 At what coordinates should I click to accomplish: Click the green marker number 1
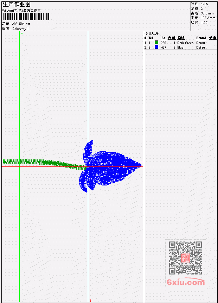(22, 33)
